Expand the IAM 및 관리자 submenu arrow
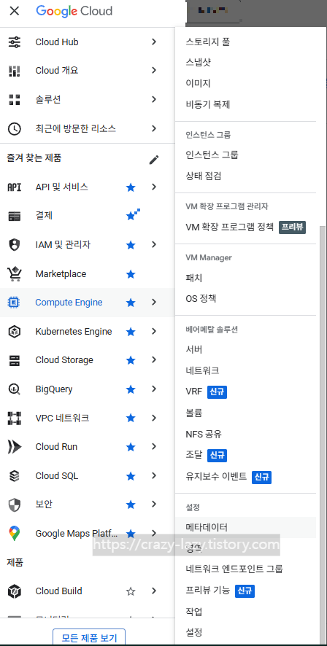 tap(154, 245)
